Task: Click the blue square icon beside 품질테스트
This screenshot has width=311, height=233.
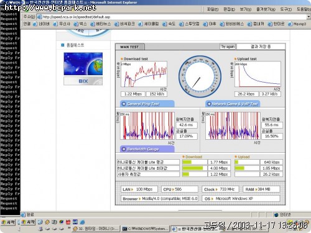Action: (x=63, y=45)
